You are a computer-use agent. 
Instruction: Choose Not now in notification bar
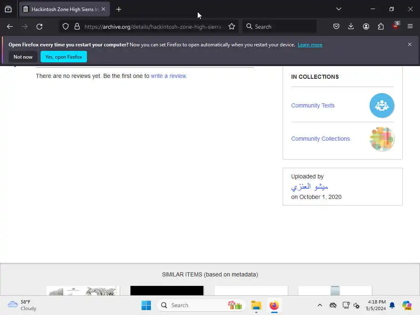coord(23,57)
